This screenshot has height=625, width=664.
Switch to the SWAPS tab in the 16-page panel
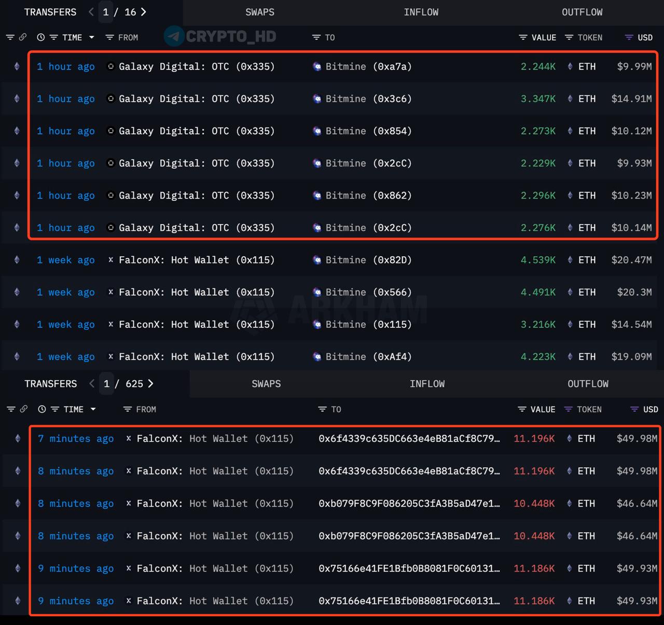pos(260,12)
